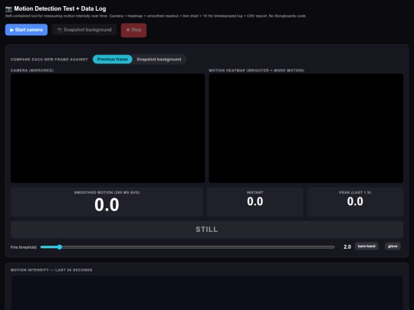The width and height of the screenshot is (414, 310).
Task: Click the camera icon in the Snapshot background button
Action: coord(60,30)
